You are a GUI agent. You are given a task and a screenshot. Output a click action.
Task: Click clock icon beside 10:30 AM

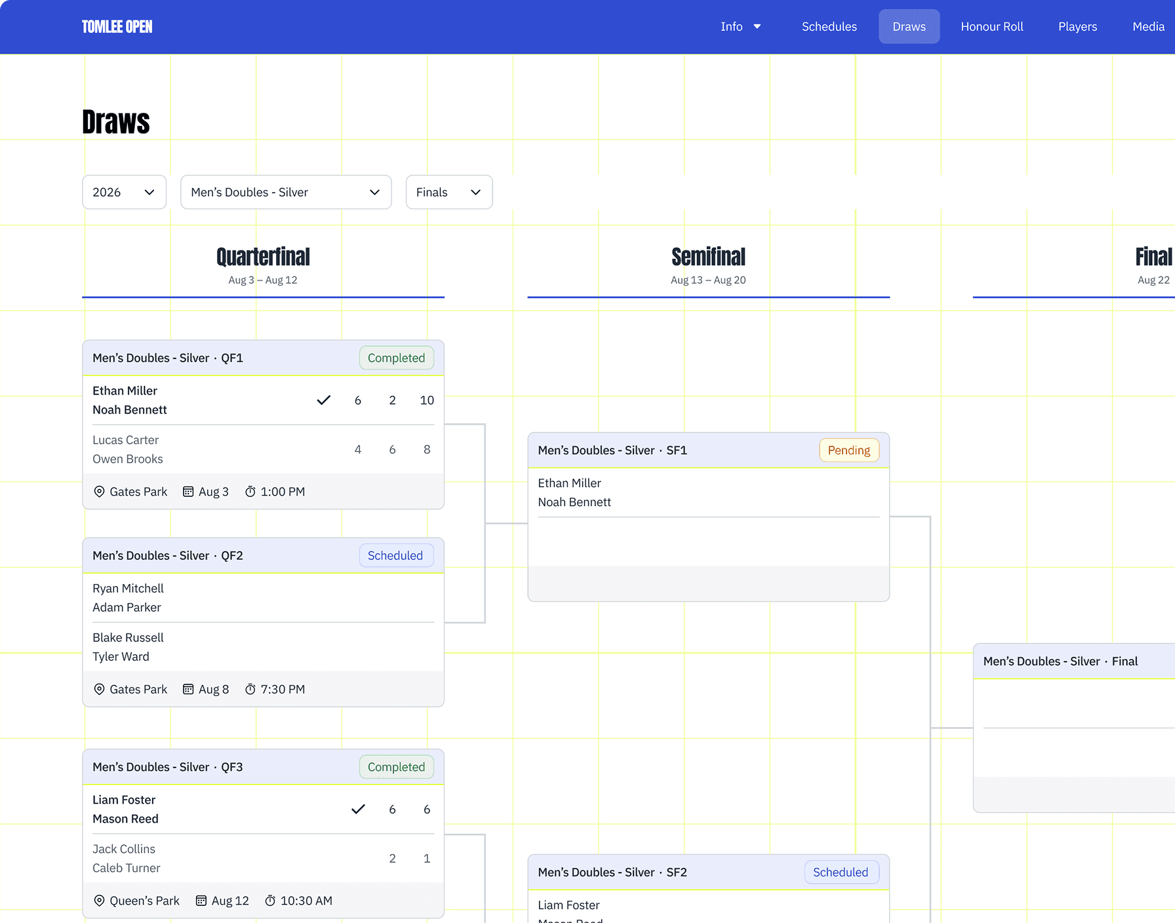(270, 901)
